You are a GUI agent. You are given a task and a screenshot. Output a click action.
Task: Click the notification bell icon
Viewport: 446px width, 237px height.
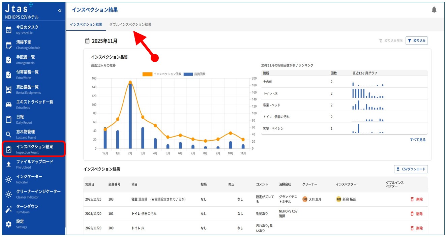pyautogui.click(x=434, y=10)
